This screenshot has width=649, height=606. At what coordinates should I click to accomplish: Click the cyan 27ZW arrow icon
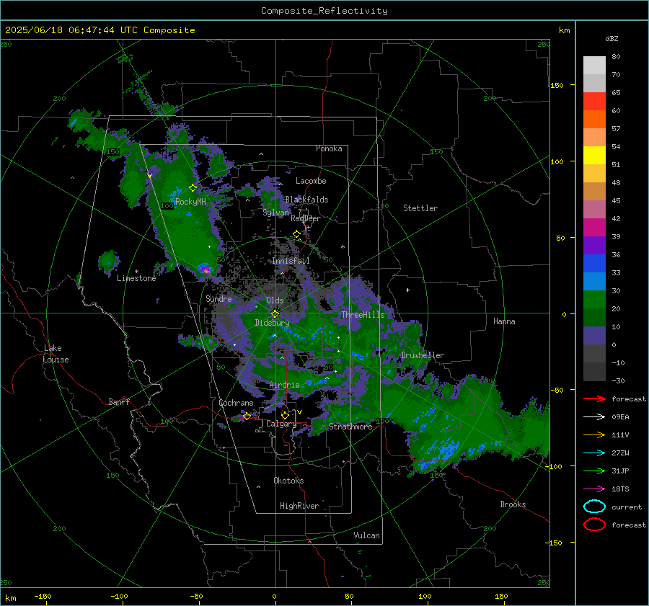coord(594,453)
